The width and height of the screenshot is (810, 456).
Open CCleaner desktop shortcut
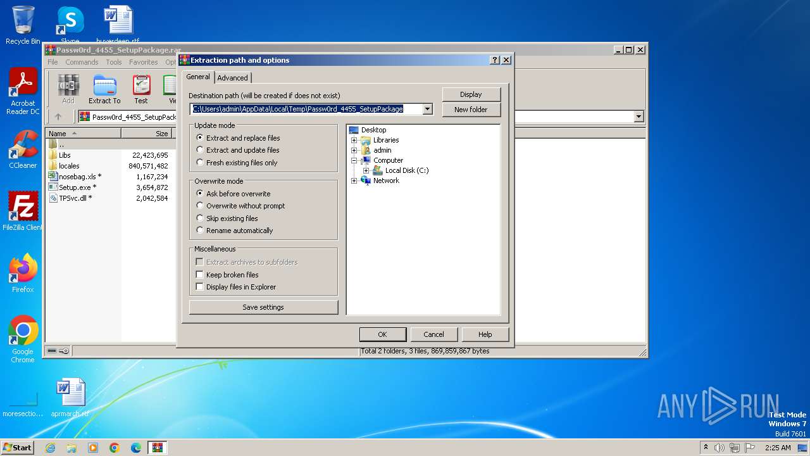(x=23, y=150)
